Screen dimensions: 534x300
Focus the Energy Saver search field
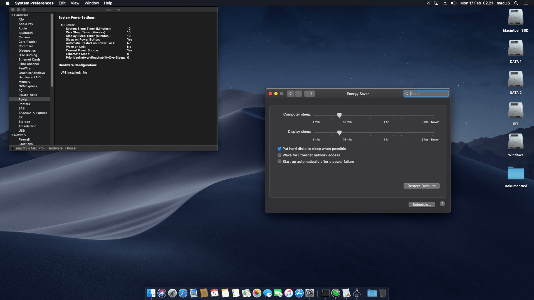[426, 94]
